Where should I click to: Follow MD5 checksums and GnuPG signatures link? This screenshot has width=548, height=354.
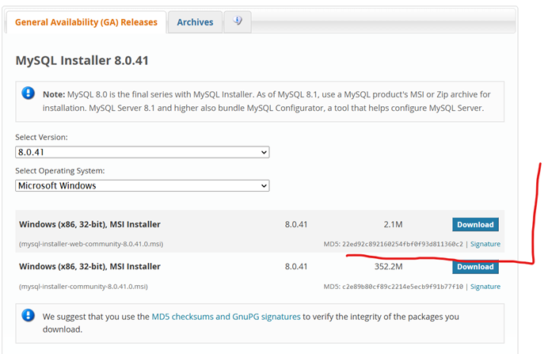(226, 317)
